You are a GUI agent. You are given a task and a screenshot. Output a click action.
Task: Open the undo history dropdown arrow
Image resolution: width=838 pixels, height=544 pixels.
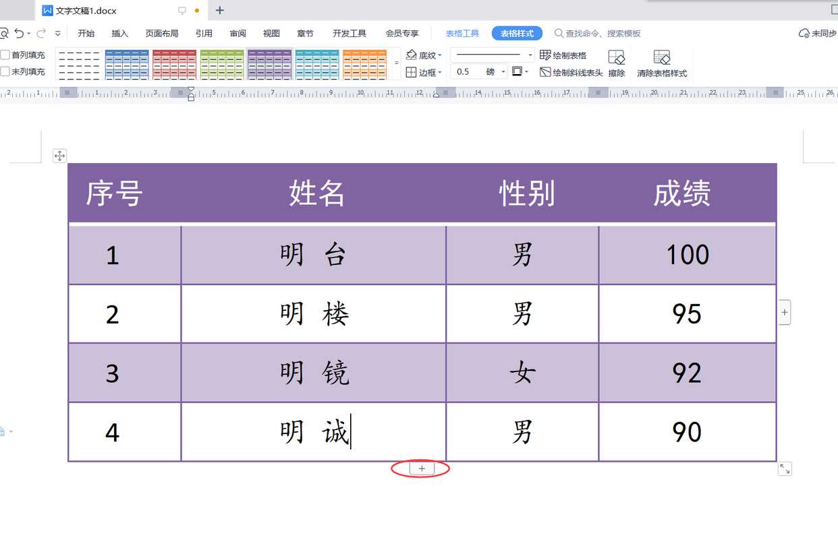[29, 34]
